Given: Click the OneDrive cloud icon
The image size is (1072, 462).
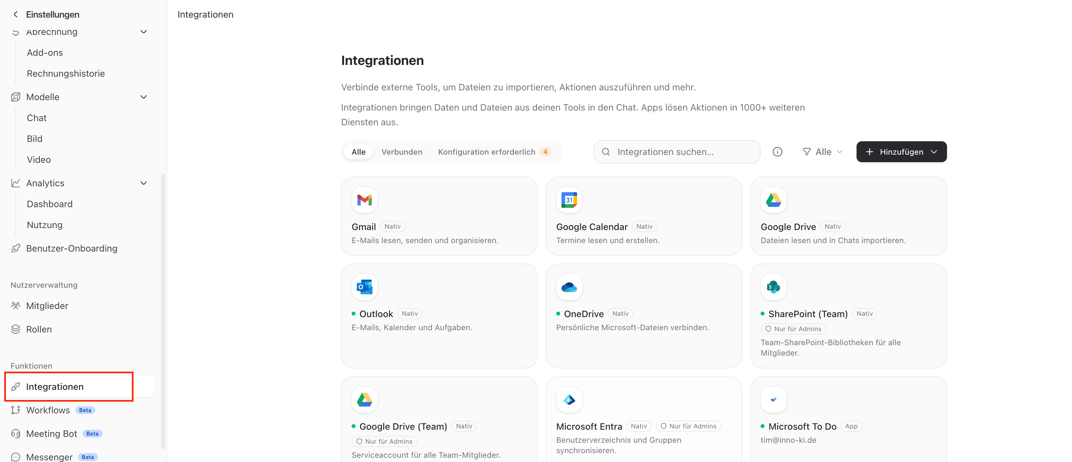Looking at the screenshot, I should (569, 287).
